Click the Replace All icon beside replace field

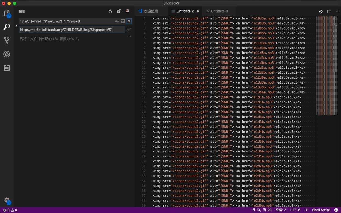click(129, 30)
